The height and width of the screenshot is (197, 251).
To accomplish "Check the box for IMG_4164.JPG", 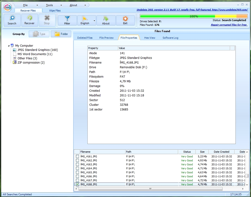I will coord(78,168).
